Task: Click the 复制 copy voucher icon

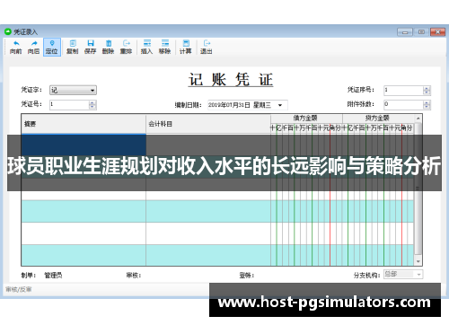Action: [x=73, y=43]
